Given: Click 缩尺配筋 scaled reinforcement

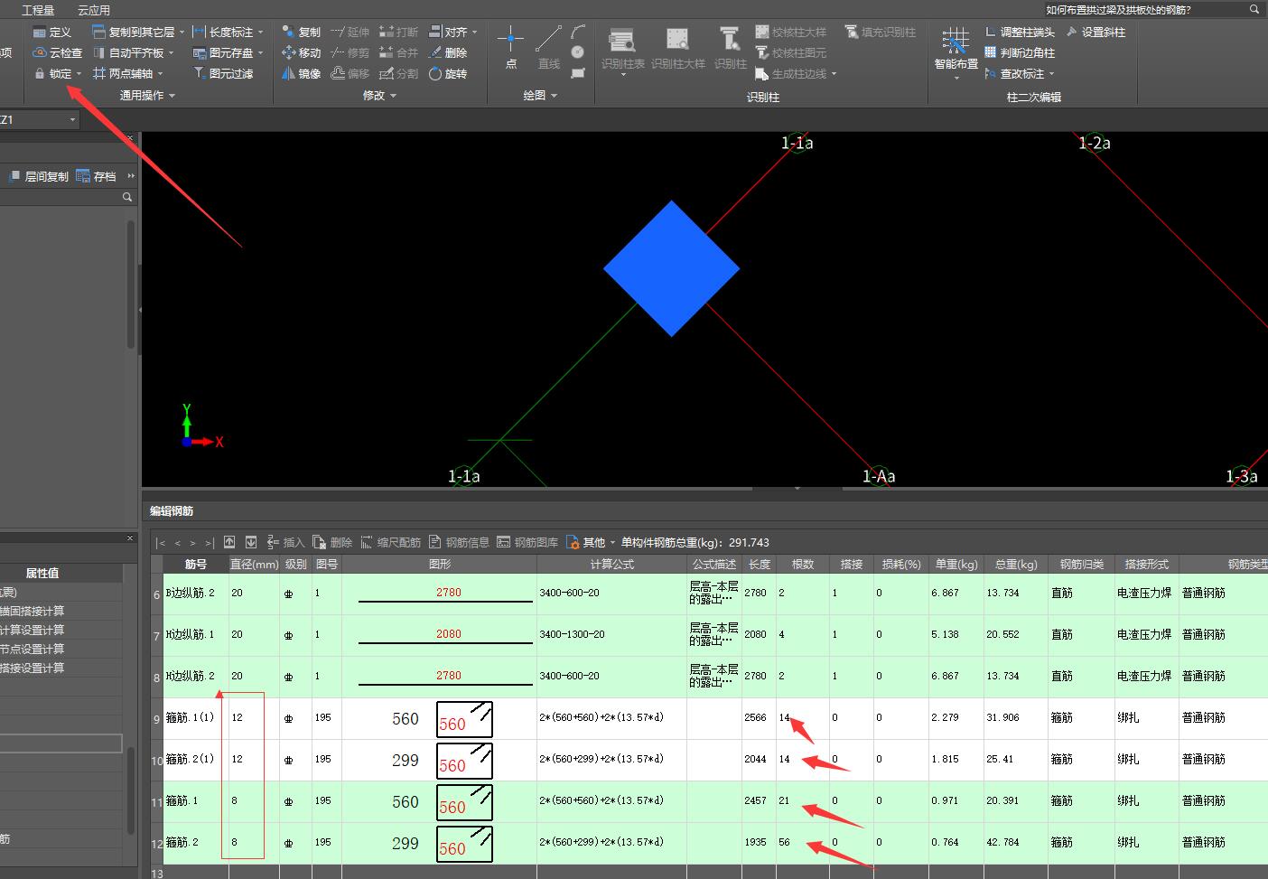Looking at the screenshot, I should (391, 542).
